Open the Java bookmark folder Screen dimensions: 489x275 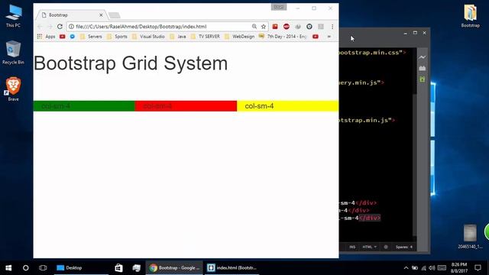click(x=178, y=37)
